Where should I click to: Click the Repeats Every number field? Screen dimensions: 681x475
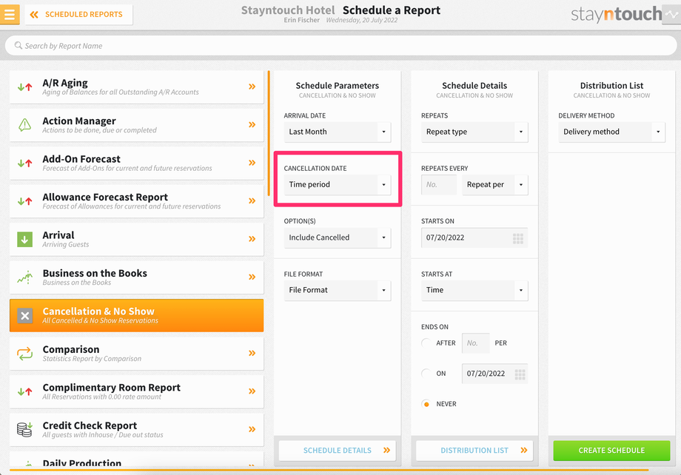click(439, 184)
